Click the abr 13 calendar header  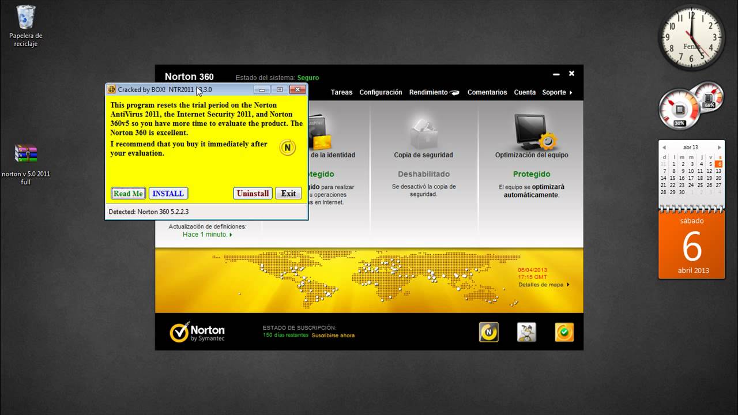click(691, 148)
